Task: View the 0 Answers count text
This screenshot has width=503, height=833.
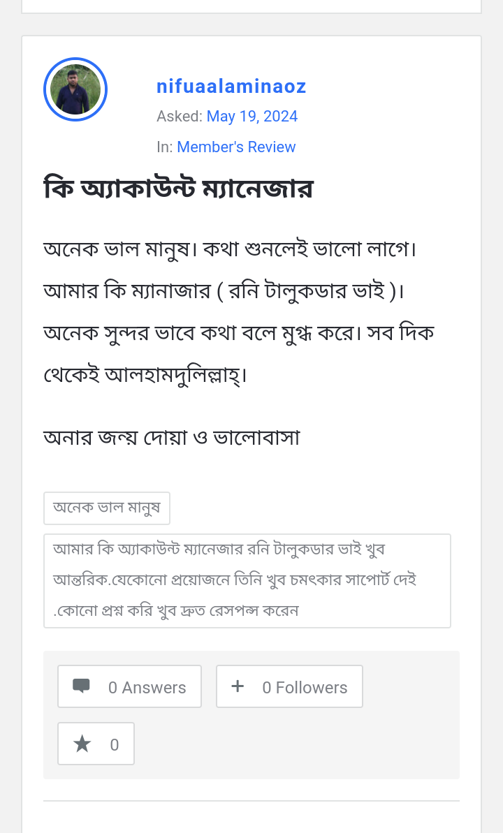Action: (x=147, y=688)
